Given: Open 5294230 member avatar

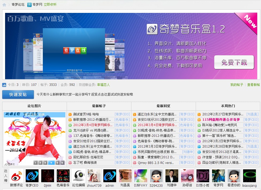Looking at the screenshot, I should point(156,176).
